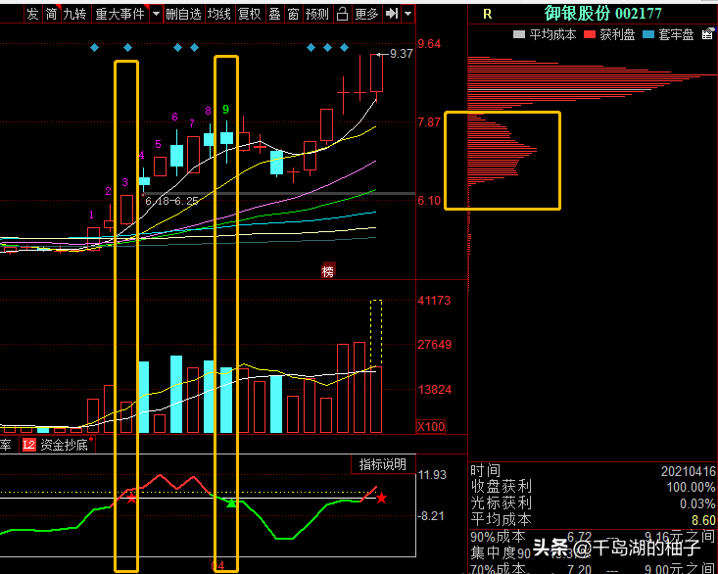
Task: Expand the dropdown arrow beside 重大事件
Action: click(156, 14)
